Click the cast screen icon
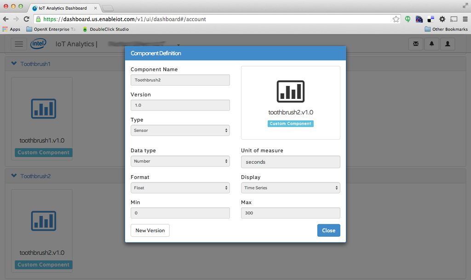The width and height of the screenshot is (471, 280). pos(454,19)
